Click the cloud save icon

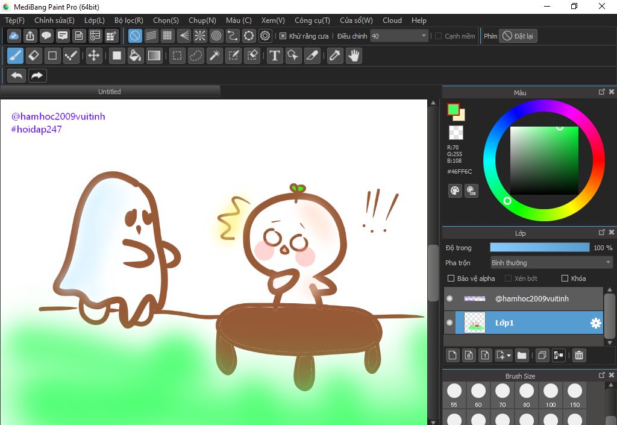tap(14, 36)
